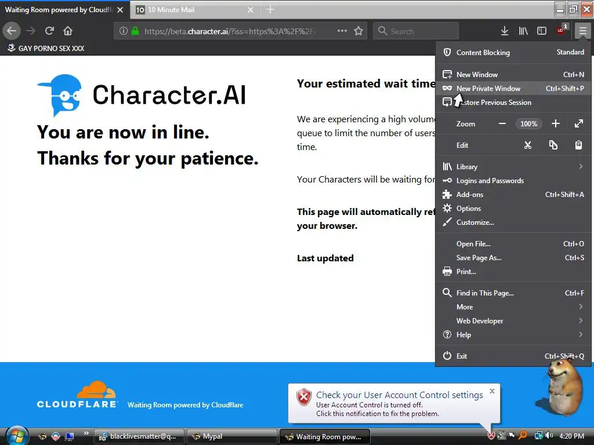This screenshot has width=594, height=445.
Task: Paste using the clipboard icon
Action: tap(578, 145)
